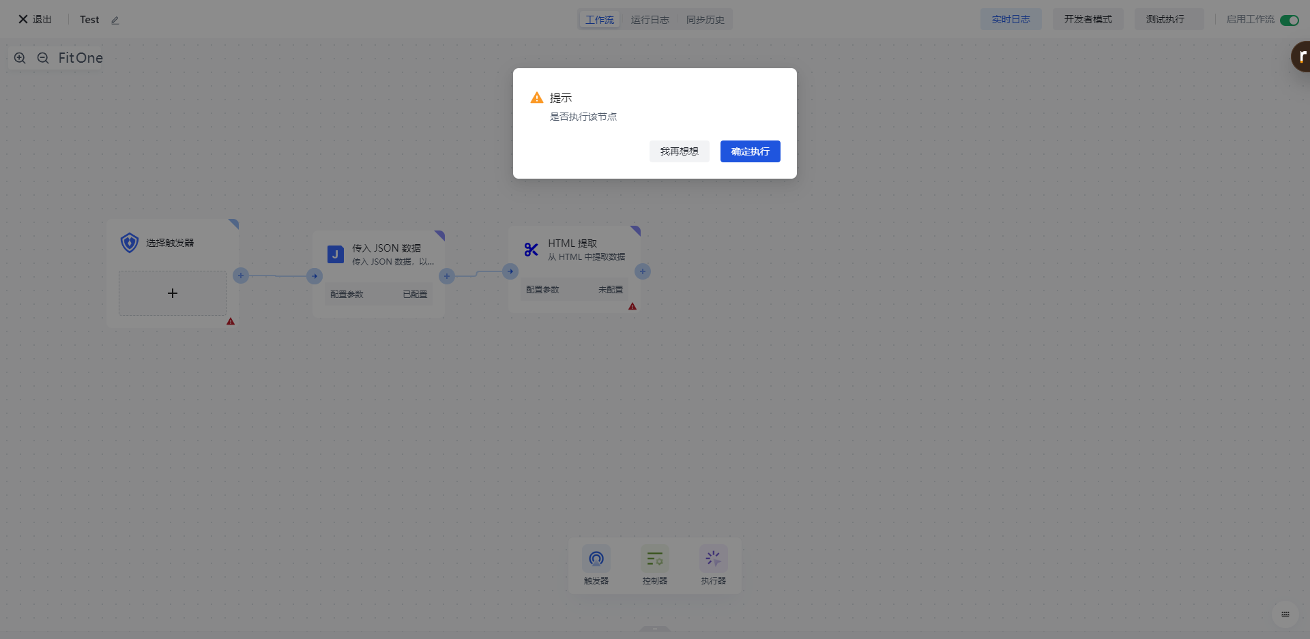Click the 确定执行 confirm button
The image size is (1310, 639).
click(x=750, y=151)
